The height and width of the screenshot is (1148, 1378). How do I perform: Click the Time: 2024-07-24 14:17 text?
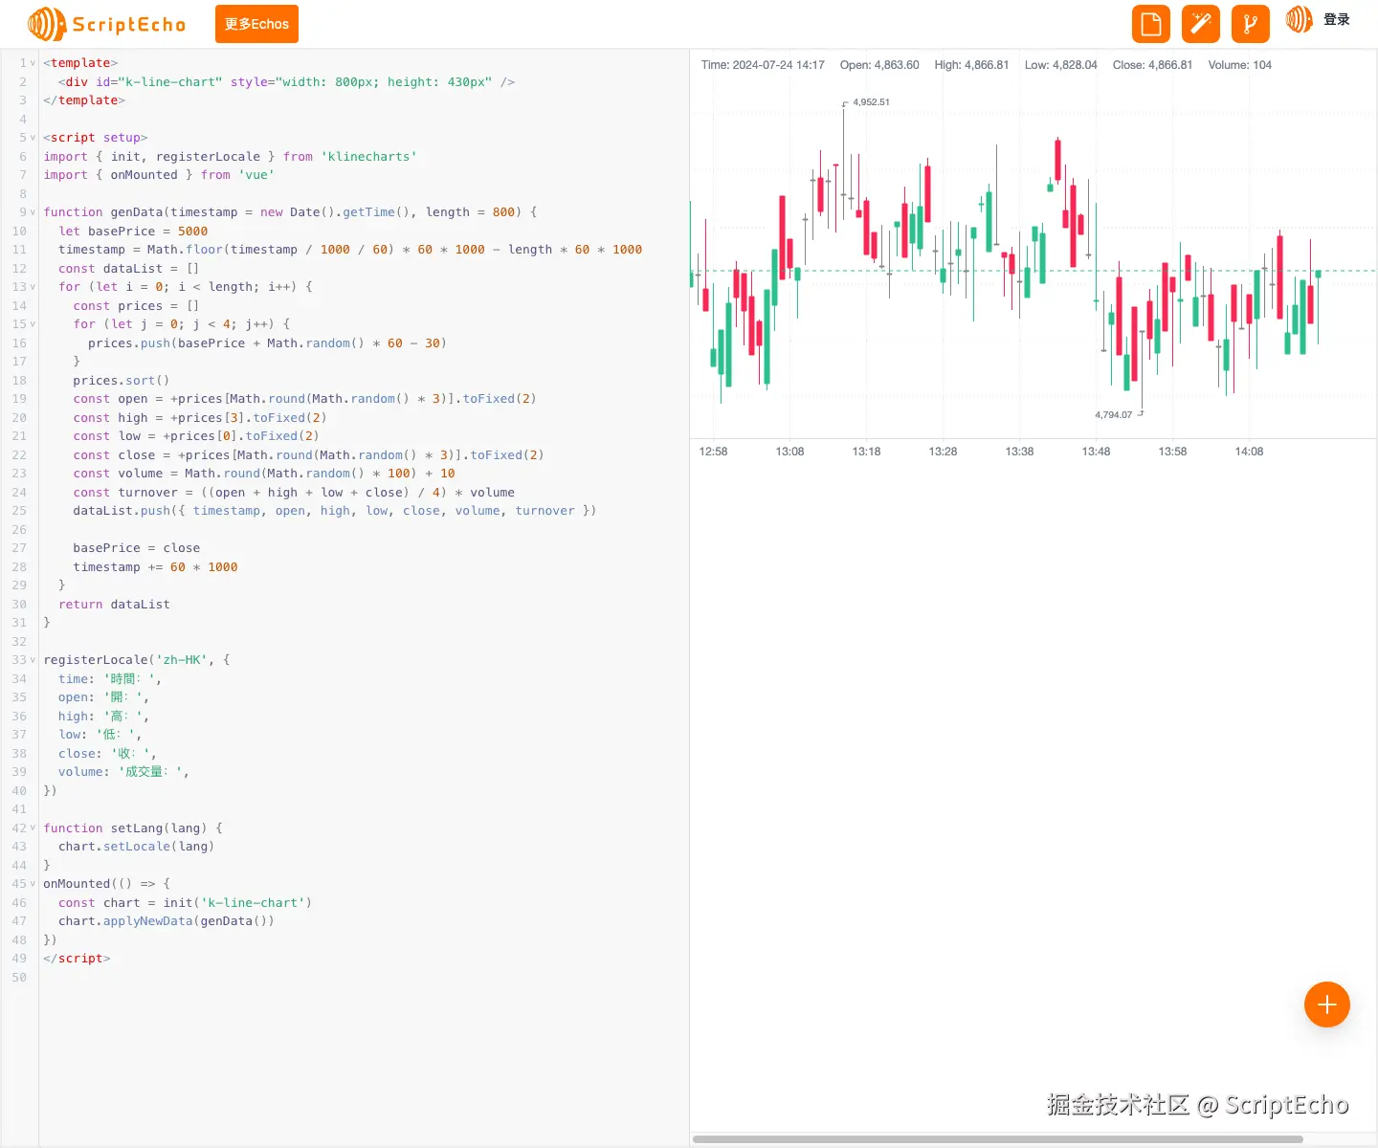click(x=763, y=65)
